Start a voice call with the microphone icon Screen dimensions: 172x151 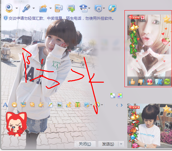coord(26,8)
